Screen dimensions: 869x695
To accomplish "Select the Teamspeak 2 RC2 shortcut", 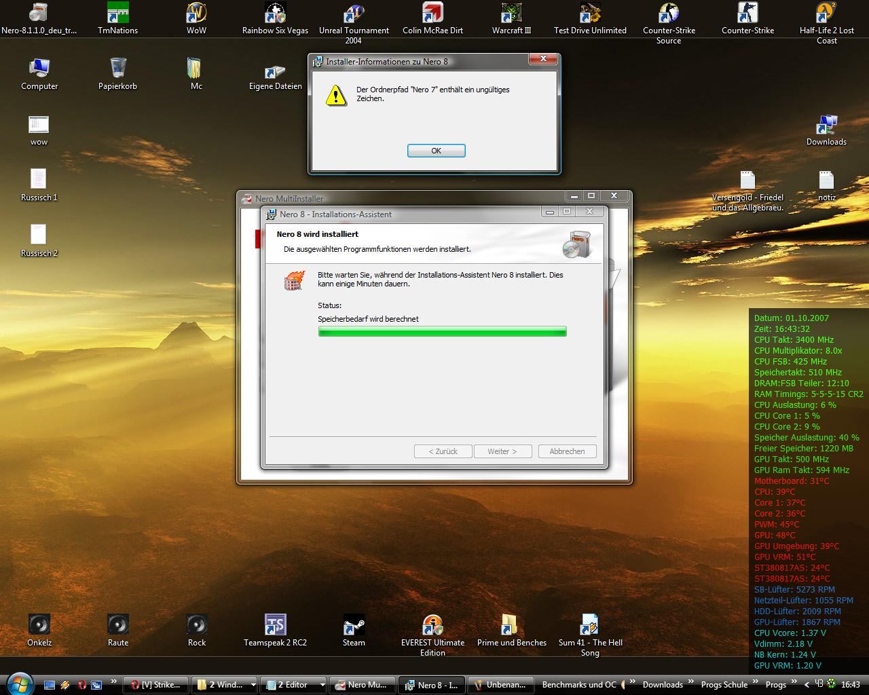I will coord(275,631).
